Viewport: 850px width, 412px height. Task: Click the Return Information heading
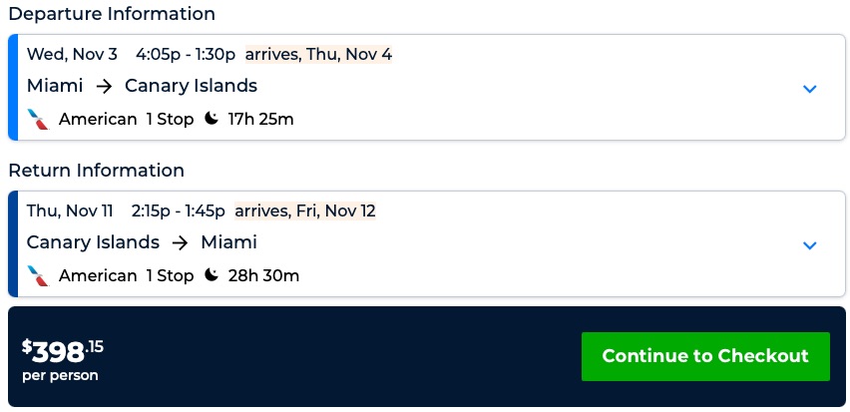tap(96, 171)
